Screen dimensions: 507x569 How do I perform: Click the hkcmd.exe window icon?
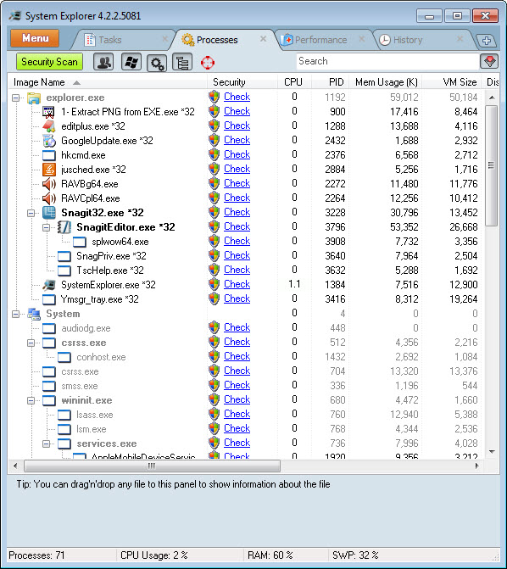49,155
